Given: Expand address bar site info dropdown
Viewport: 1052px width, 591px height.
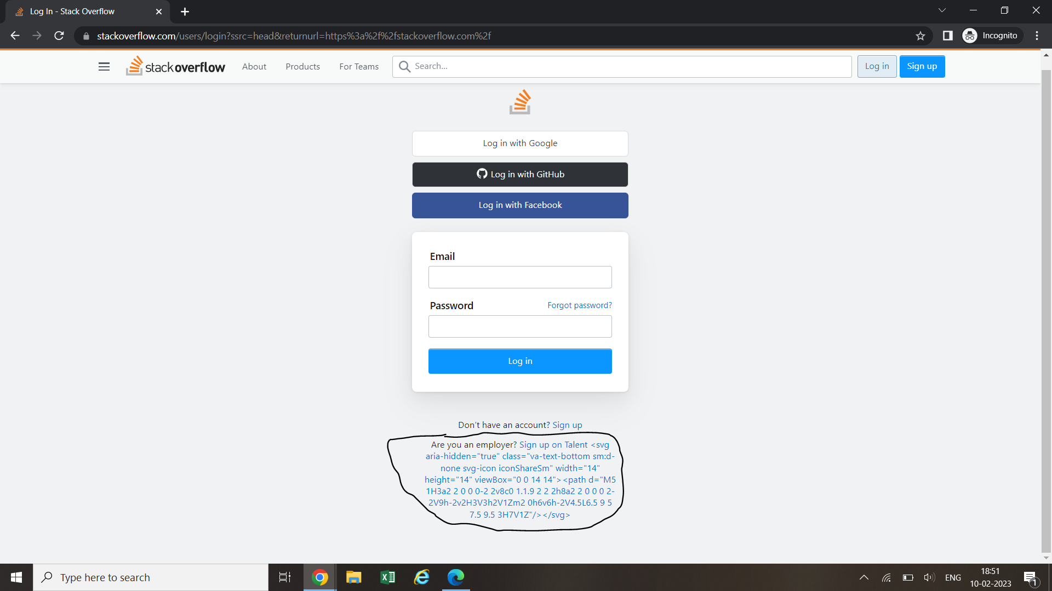Looking at the screenshot, I should (86, 36).
